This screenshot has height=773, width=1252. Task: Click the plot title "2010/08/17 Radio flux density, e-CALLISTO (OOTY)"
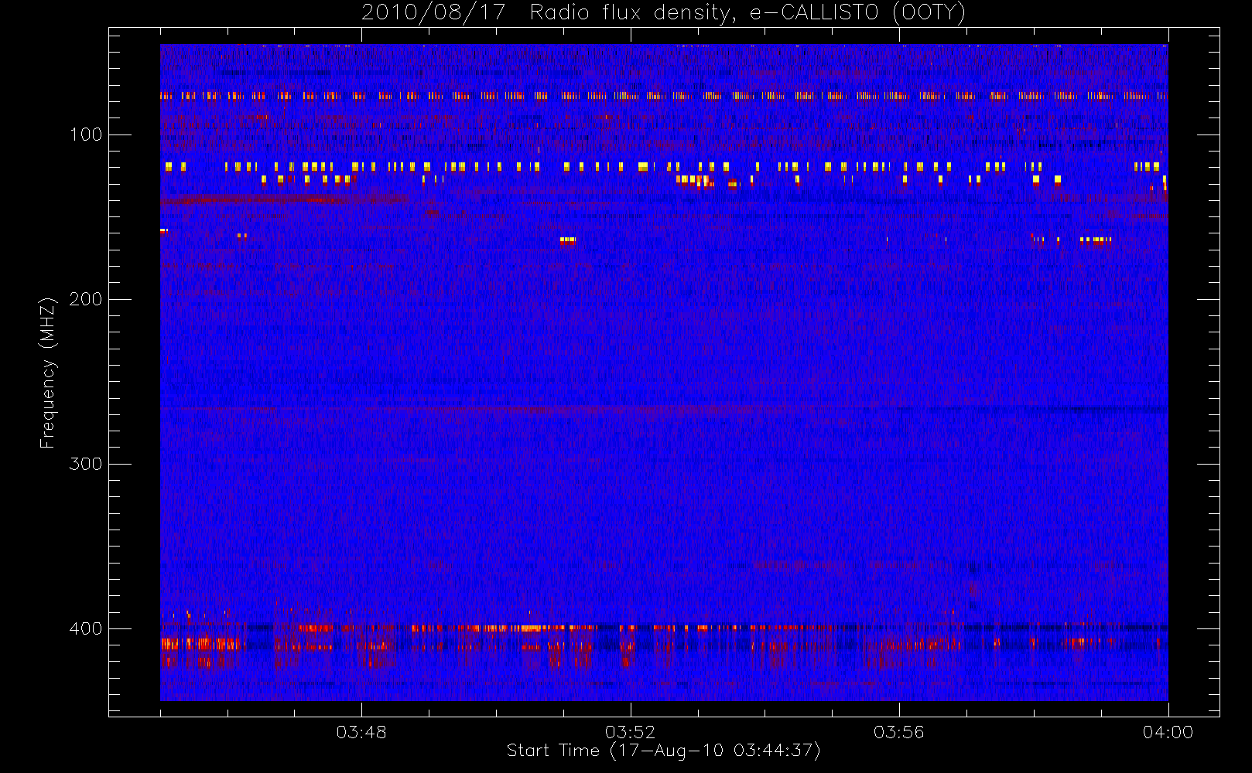pos(664,13)
